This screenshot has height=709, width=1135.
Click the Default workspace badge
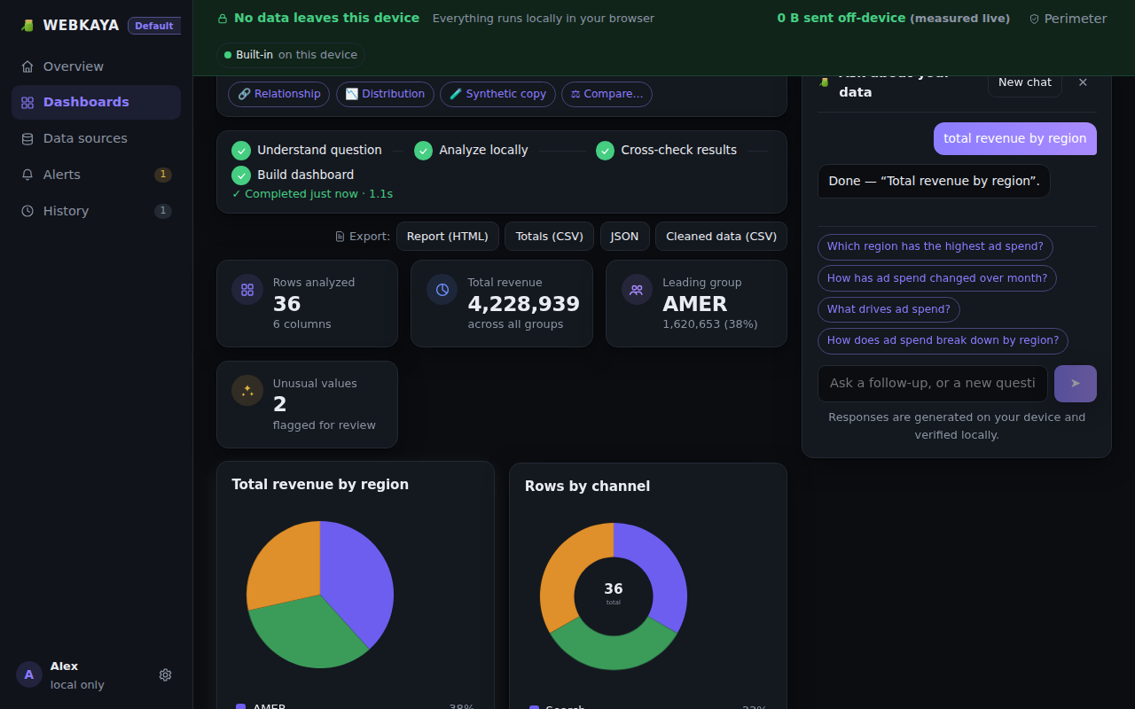coord(154,26)
